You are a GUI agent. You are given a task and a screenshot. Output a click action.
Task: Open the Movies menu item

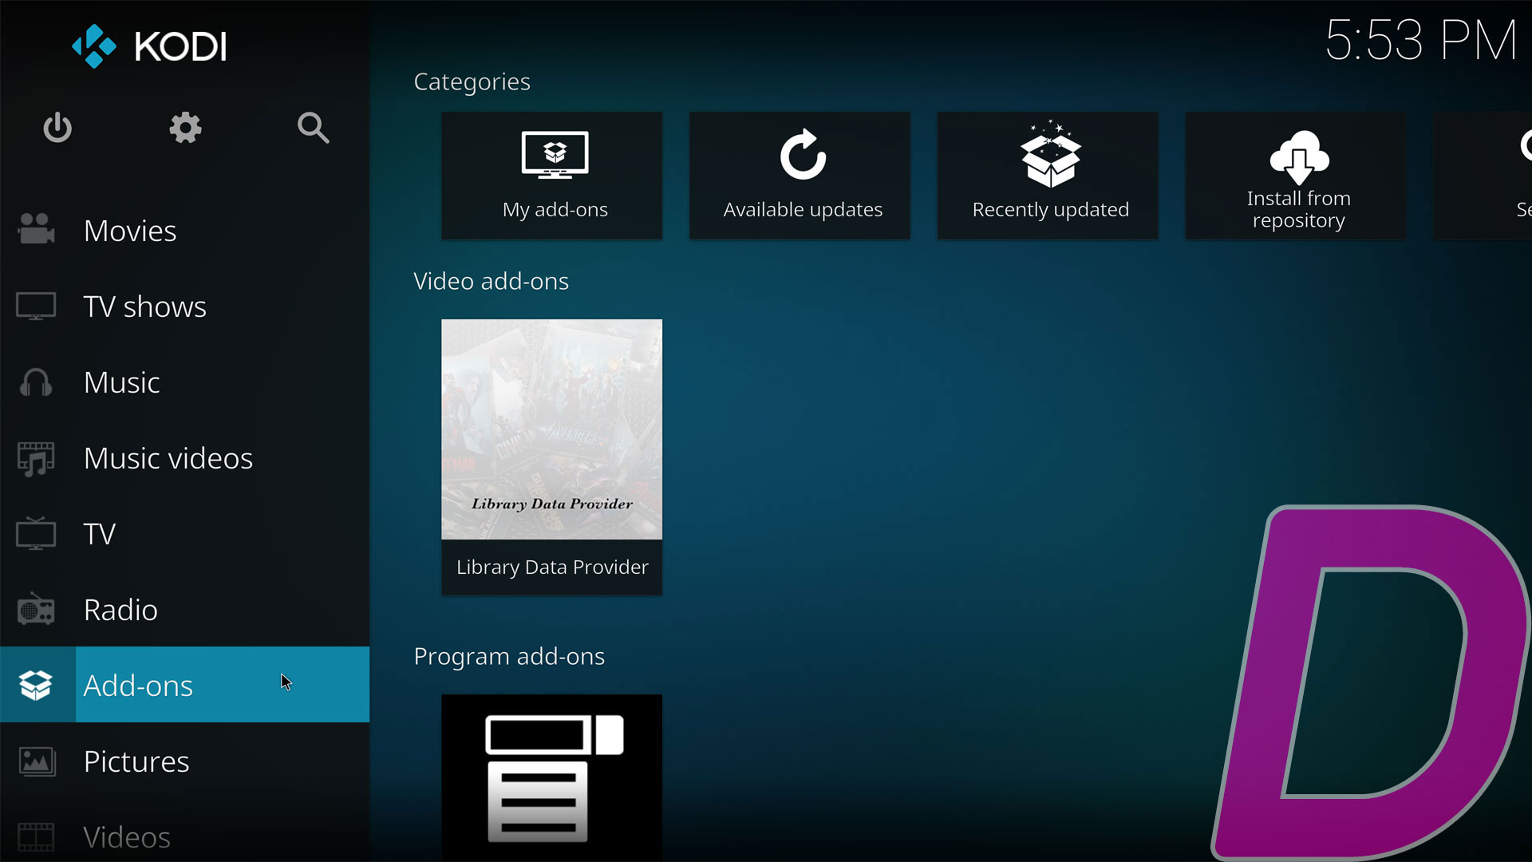[184, 230]
